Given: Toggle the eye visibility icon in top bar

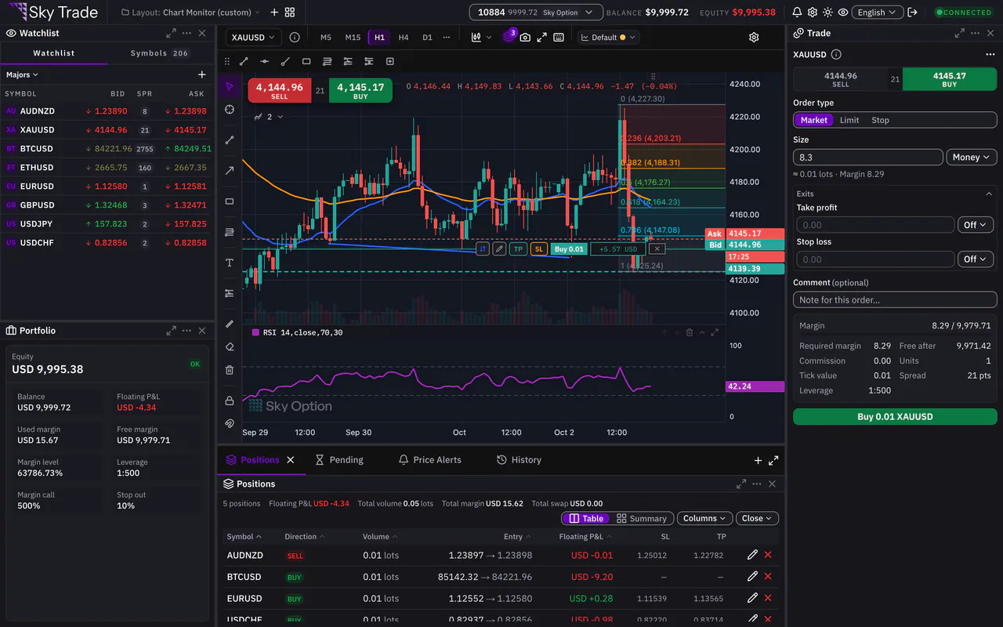Looking at the screenshot, I should tap(843, 13).
